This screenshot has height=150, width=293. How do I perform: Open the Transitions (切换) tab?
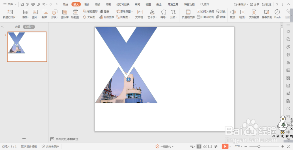(x=98, y=4)
